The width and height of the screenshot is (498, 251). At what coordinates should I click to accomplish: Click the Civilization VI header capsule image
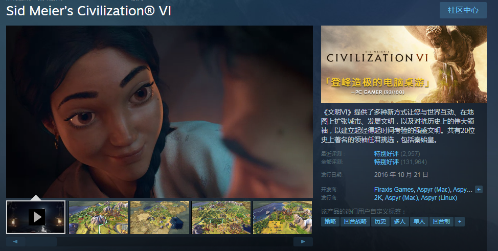pyautogui.click(x=404, y=64)
